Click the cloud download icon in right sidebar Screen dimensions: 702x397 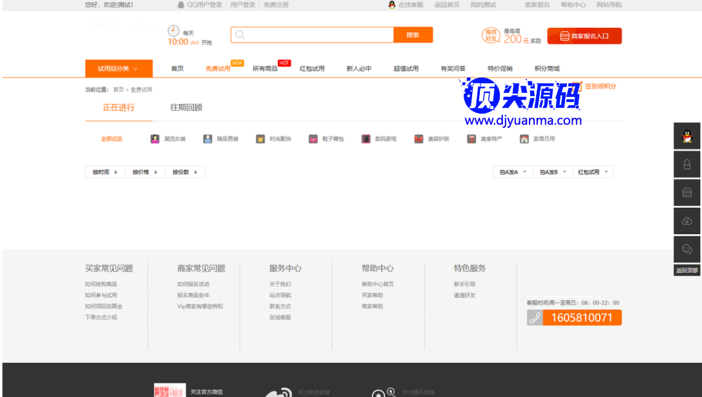pos(687,221)
